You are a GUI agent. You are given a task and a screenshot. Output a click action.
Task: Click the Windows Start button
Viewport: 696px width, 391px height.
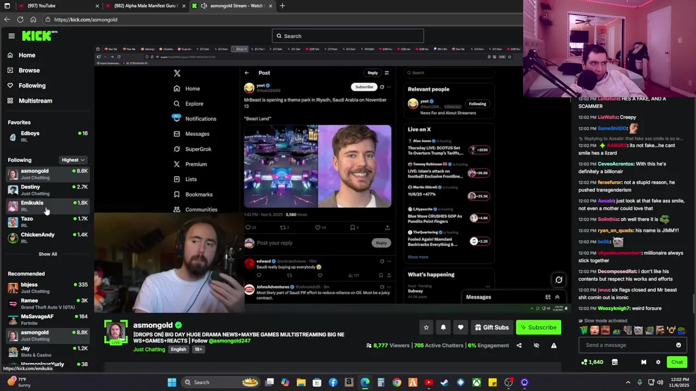(172, 382)
